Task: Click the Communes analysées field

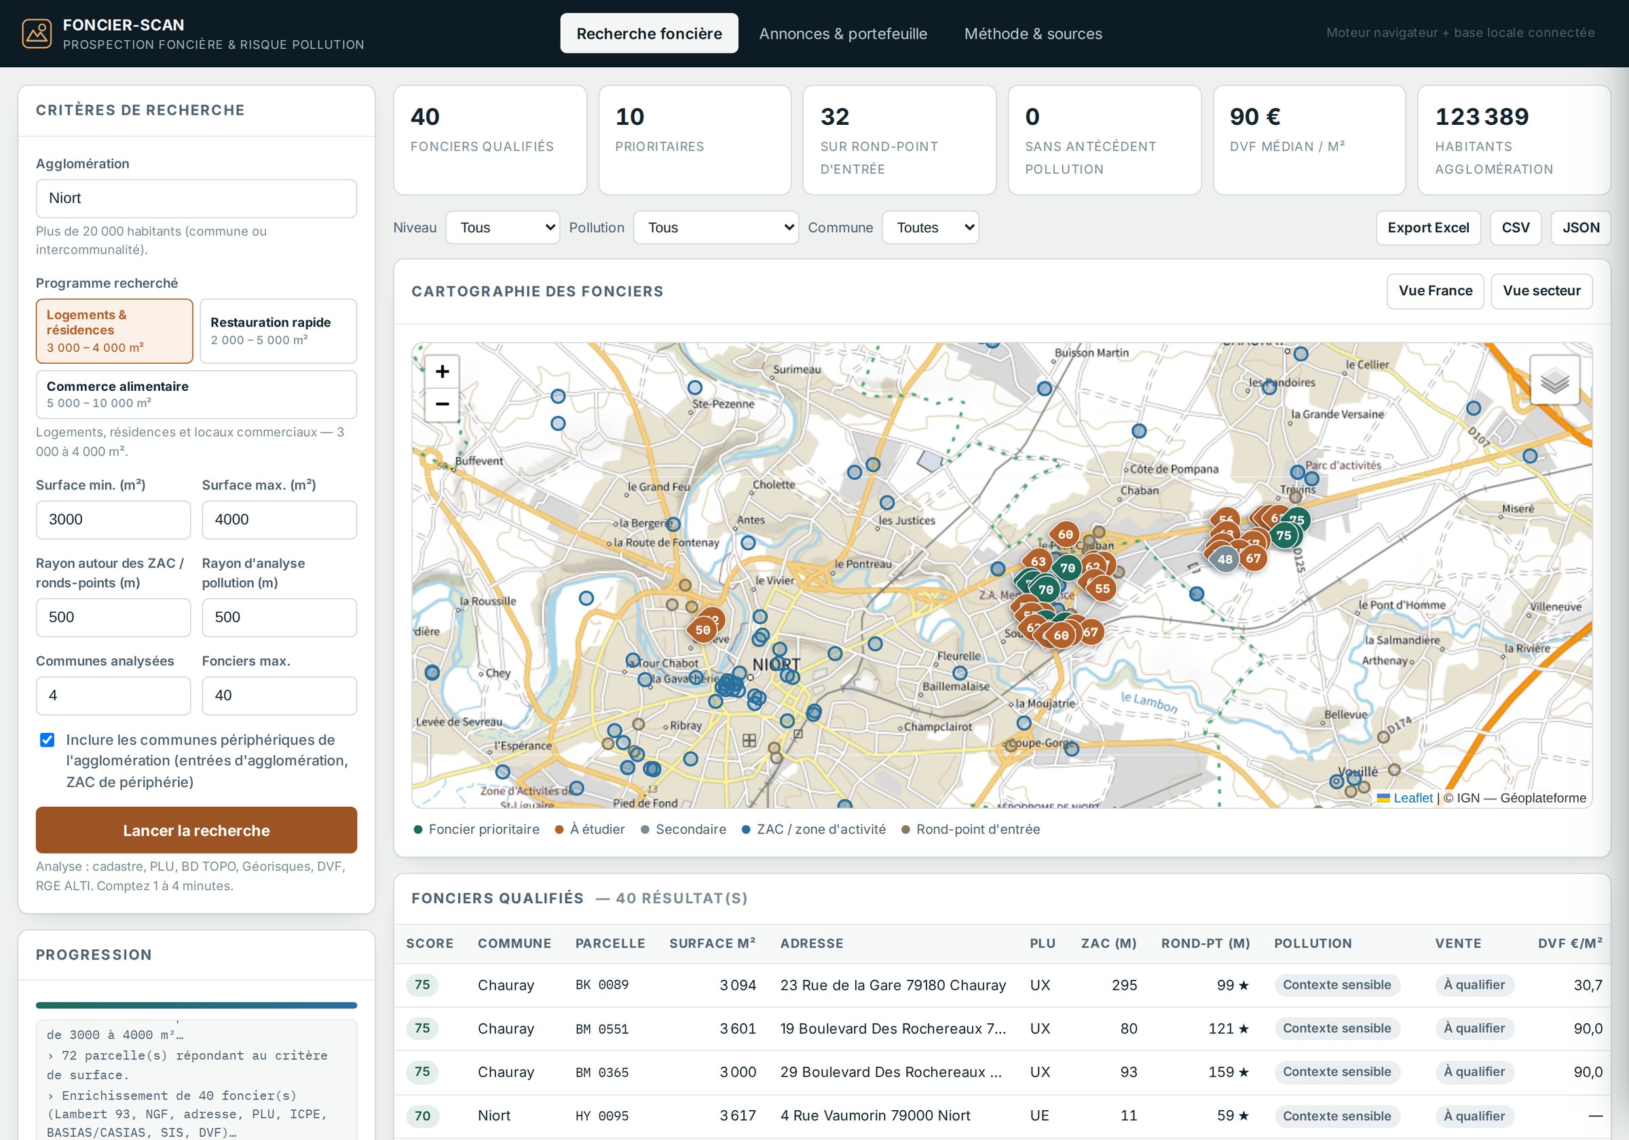Action: (113, 696)
